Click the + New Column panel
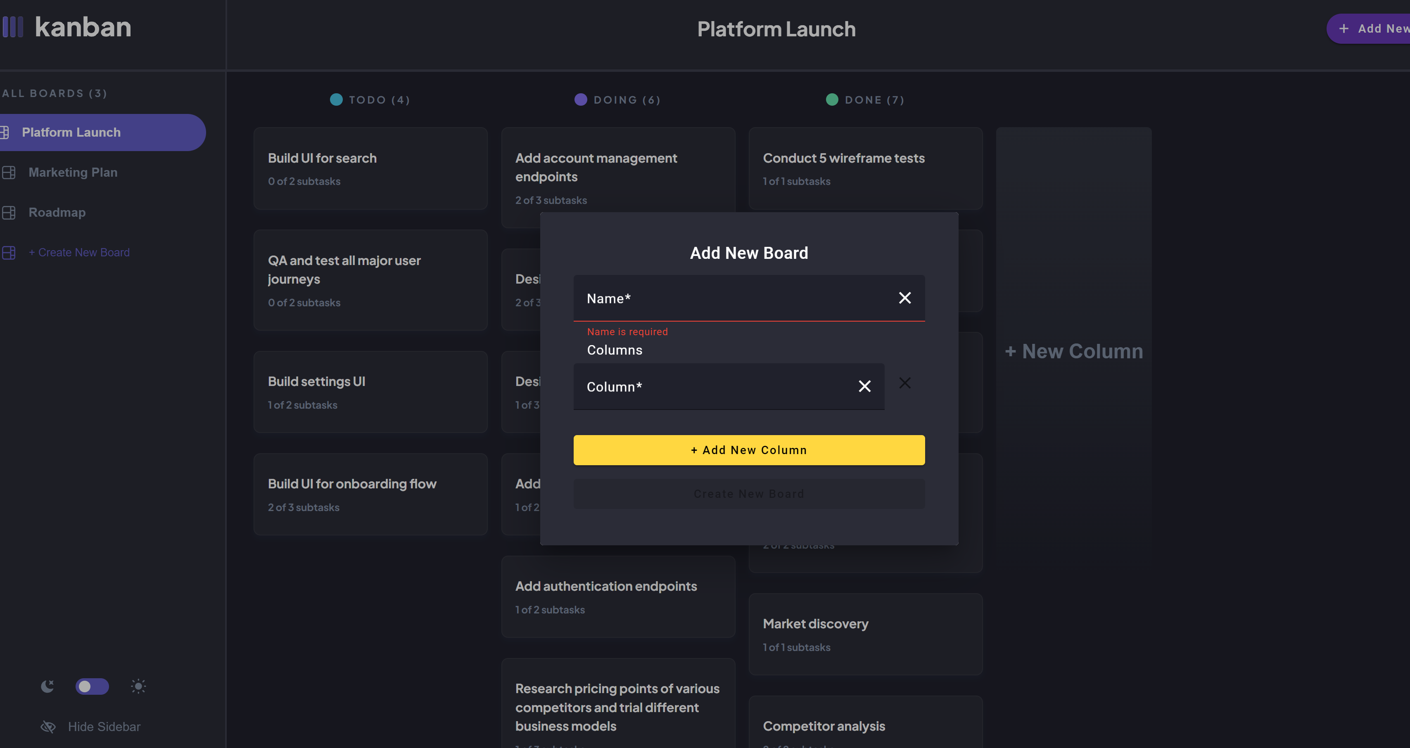The height and width of the screenshot is (748, 1410). coord(1073,351)
